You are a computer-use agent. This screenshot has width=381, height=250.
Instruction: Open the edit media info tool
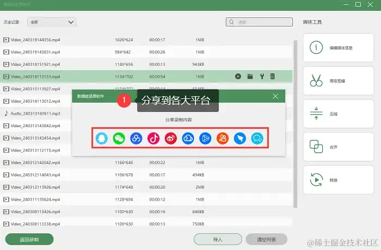(338, 48)
